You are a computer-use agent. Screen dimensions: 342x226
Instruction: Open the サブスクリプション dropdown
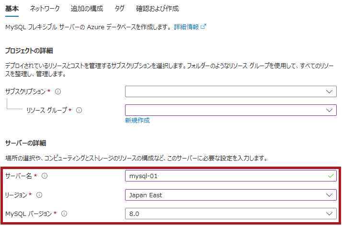(230, 91)
